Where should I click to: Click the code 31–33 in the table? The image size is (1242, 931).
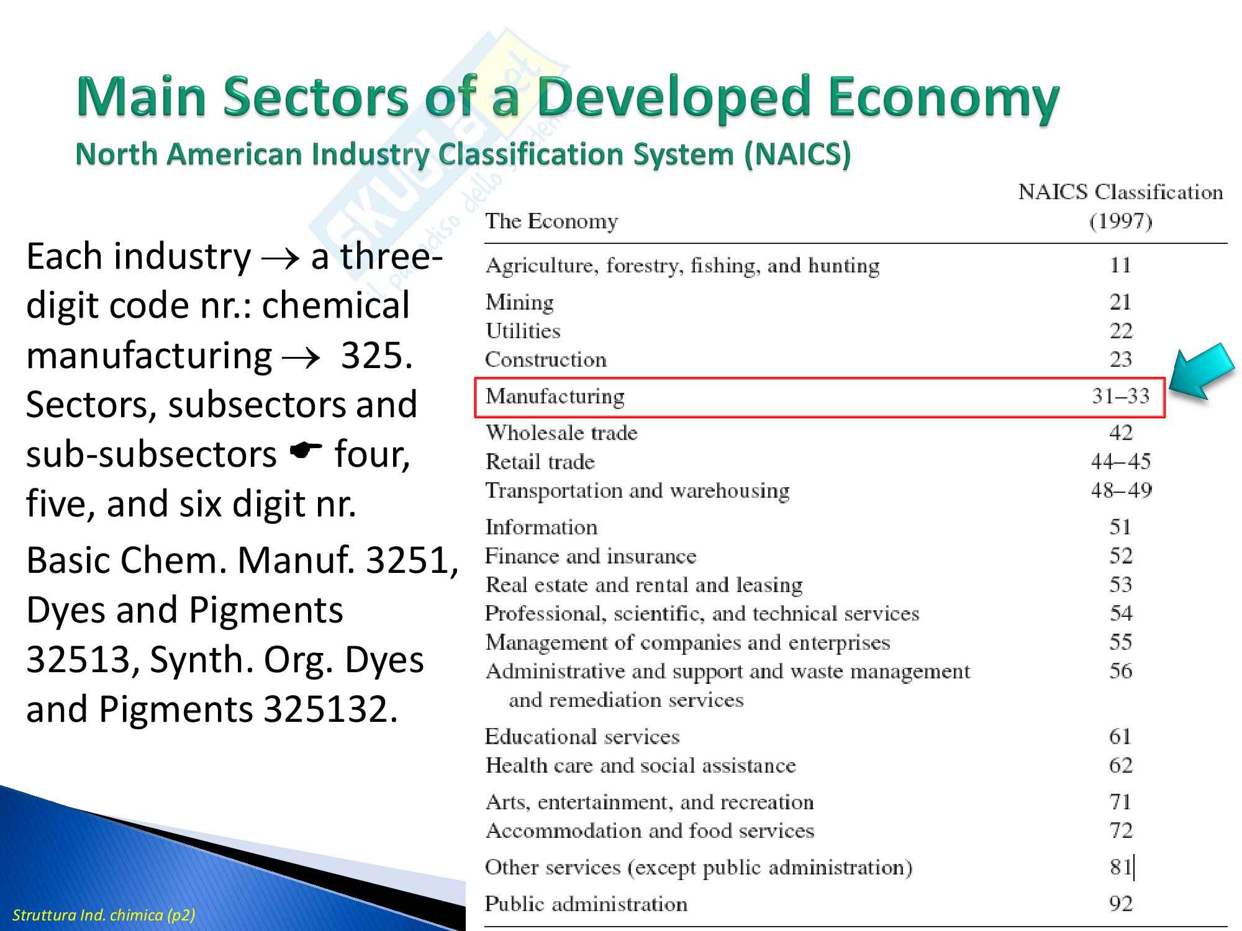point(1120,396)
